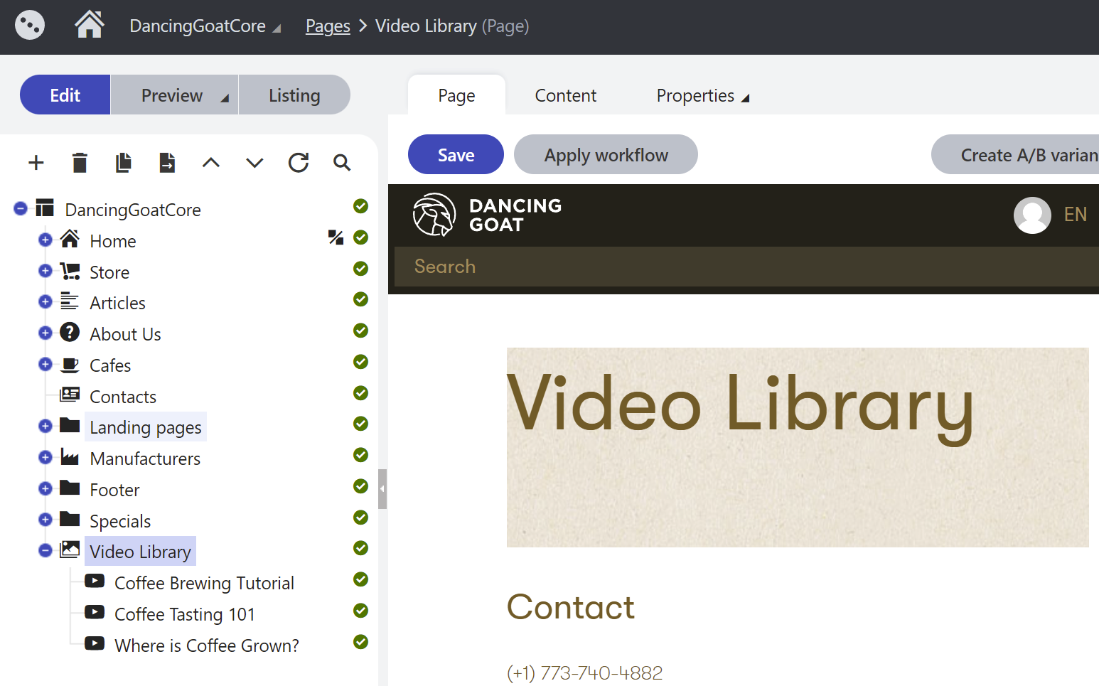This screenshot has height=686, width=1099.
Task: Move page up with up arrow
Action: [211, 163]
